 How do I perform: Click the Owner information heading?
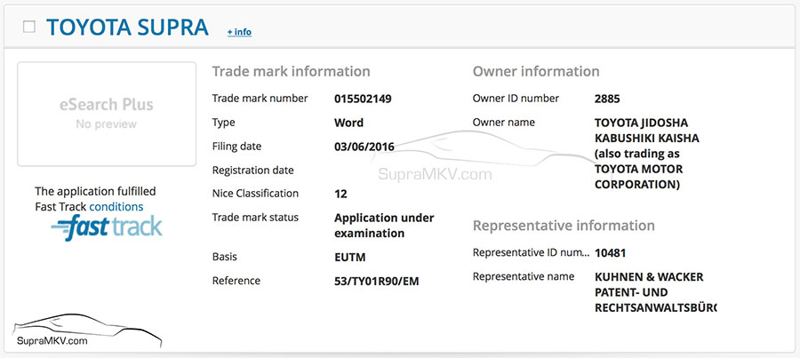click(536, 71)
